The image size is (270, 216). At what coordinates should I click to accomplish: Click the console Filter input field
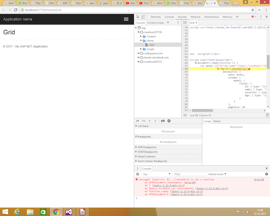pyautogui.click(x=190, y=174)
